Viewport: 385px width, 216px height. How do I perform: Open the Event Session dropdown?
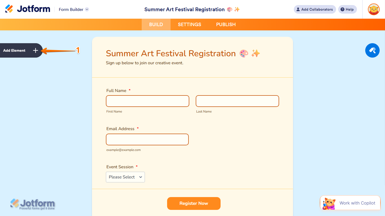click(x=125, y=177)
